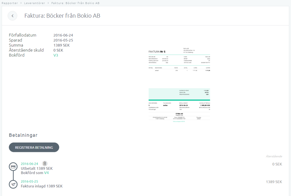Click the 2016-05-25 date in payment timeline
The width and height of the screenshot is (291, 196).
pyautogui.click(x=29, y=181)
